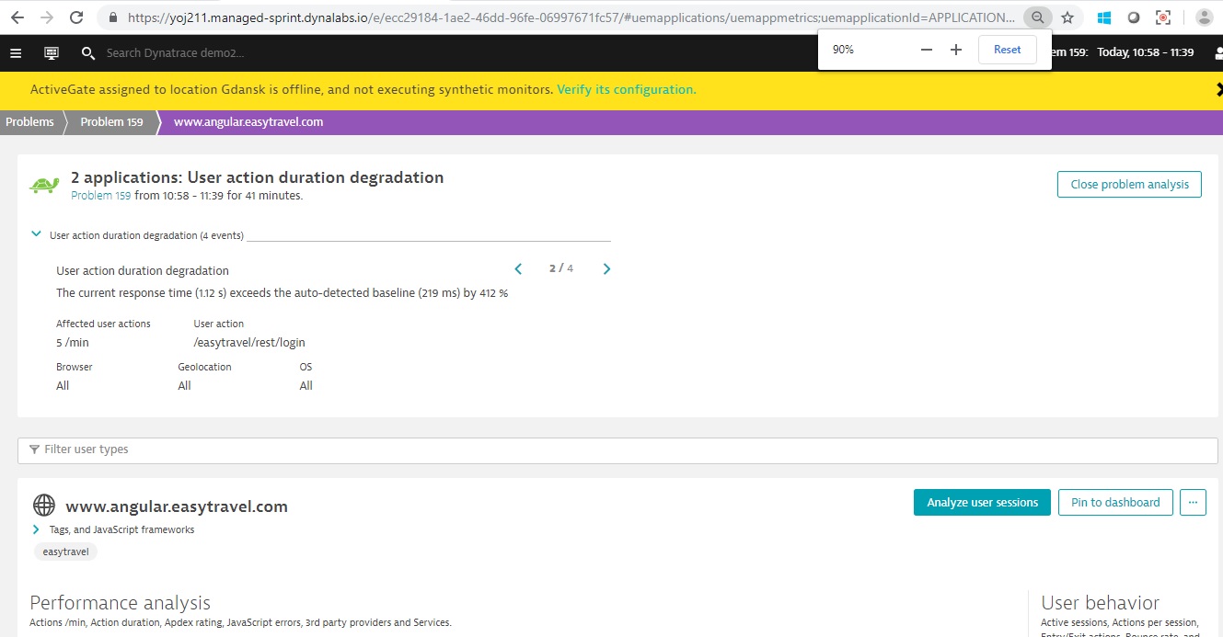
Task: Increase browser zoom with plus button
Action: click(x=956, y=50)
